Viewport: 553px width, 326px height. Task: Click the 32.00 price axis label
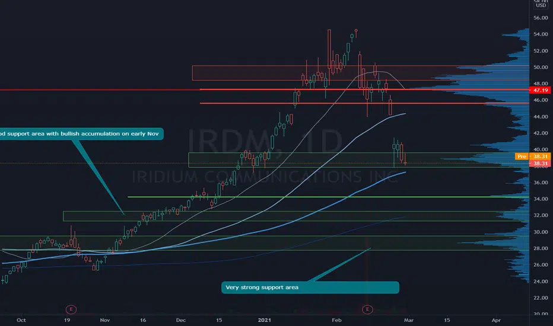click(x=541, y=215)
